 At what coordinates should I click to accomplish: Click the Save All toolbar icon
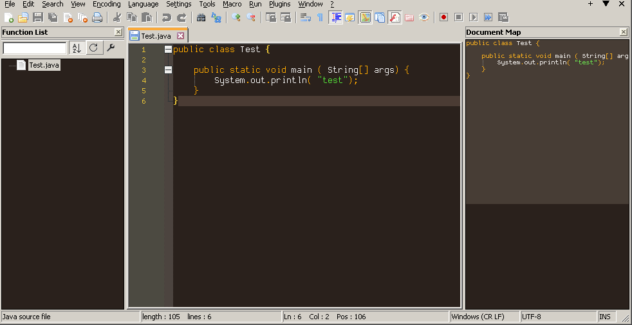pos(53,17)
